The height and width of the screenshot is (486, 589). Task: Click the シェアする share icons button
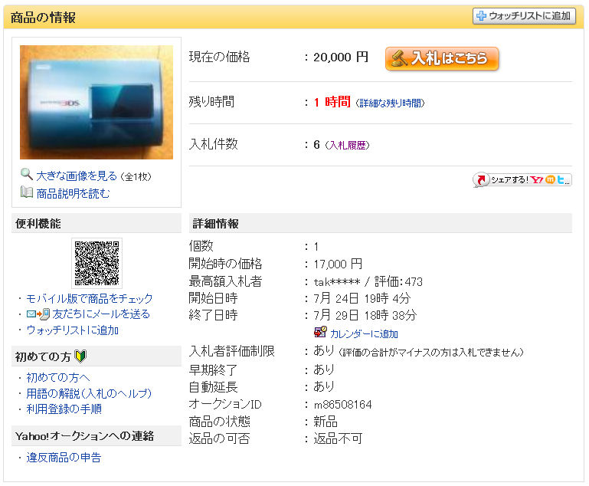[522, 180]
